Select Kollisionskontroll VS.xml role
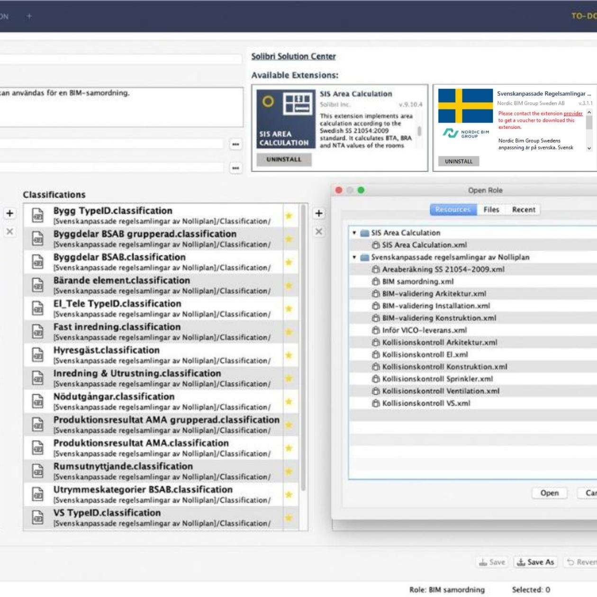Viewport: 597px width, 597px height. click(x=426, y=403)
